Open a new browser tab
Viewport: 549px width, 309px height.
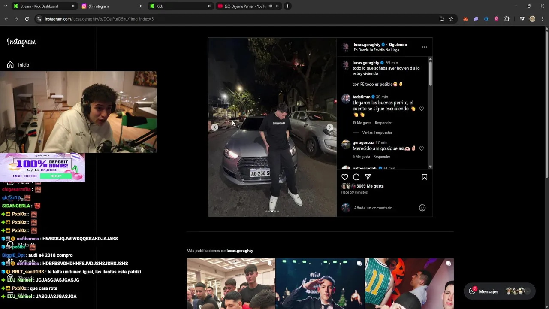[287, 6]
